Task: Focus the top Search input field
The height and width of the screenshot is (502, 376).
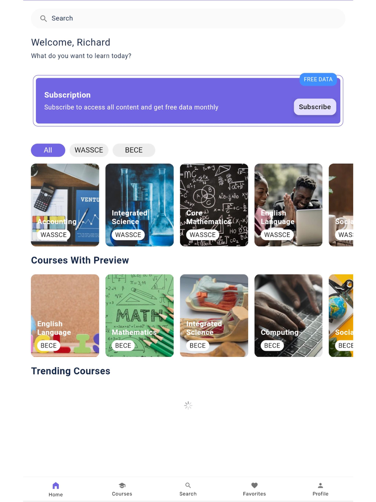Action: (x=188, y=18)
